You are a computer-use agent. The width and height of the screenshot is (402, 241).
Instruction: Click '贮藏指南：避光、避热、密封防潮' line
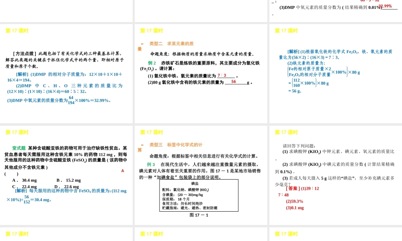tap(189, 208)
